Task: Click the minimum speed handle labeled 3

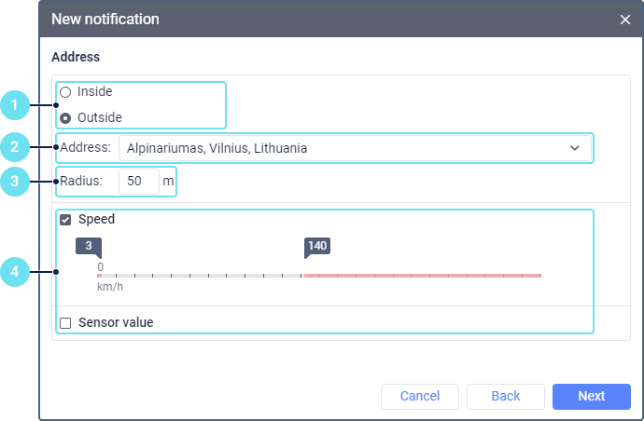Action: tap(88, 247)
